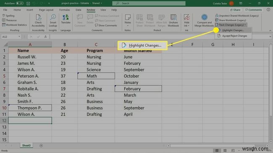The image size is (273, 153).
Task: Open the Customize Quick Access Toolbar dropdown
Action: [49, 3]
